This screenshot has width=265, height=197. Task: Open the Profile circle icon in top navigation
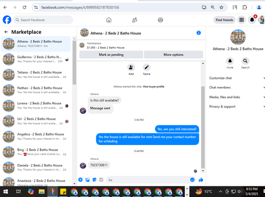pyautogui.click(x=161, y=20)
